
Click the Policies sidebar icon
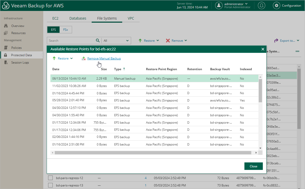[x=6, y=48]
